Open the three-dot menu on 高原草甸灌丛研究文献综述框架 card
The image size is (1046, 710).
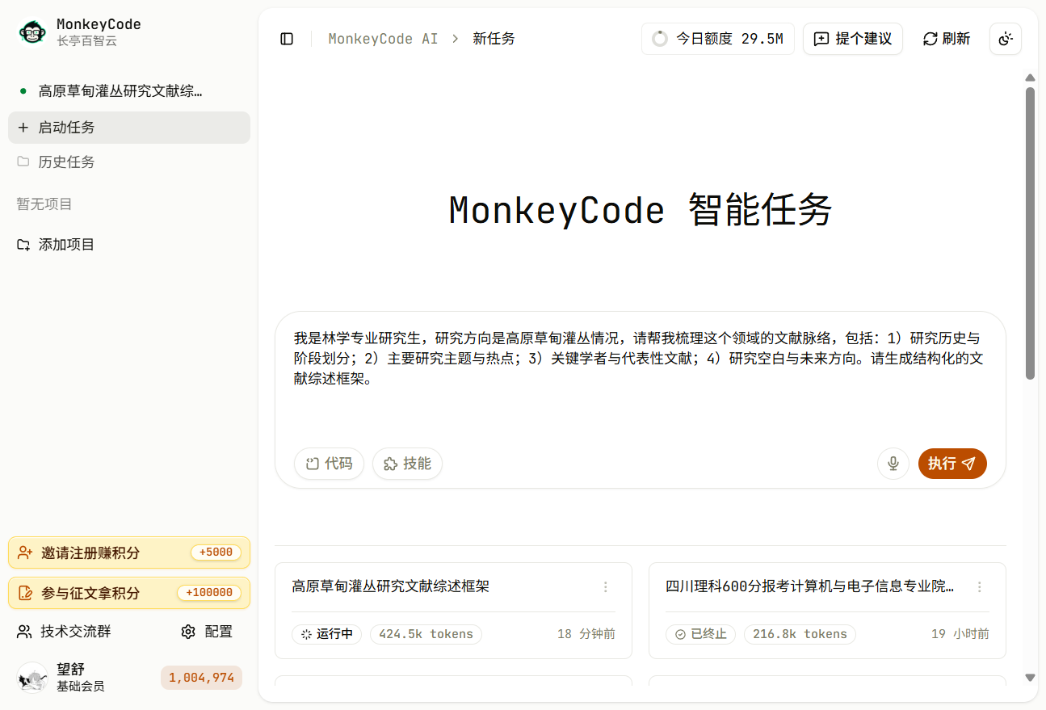click(x=606, y=587)
